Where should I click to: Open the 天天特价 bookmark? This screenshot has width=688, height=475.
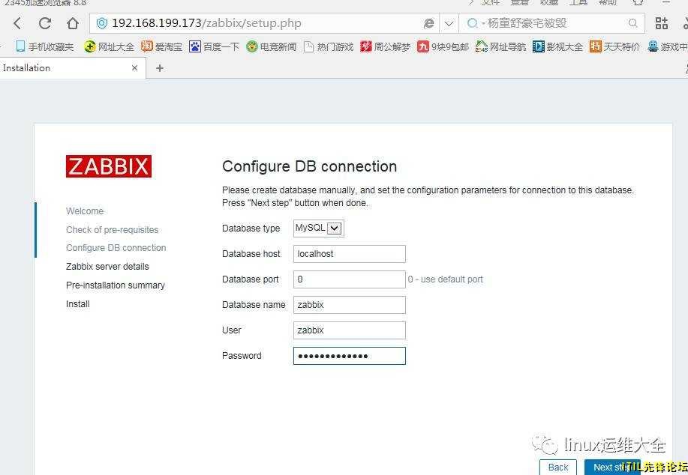click(x=614, y=46)
